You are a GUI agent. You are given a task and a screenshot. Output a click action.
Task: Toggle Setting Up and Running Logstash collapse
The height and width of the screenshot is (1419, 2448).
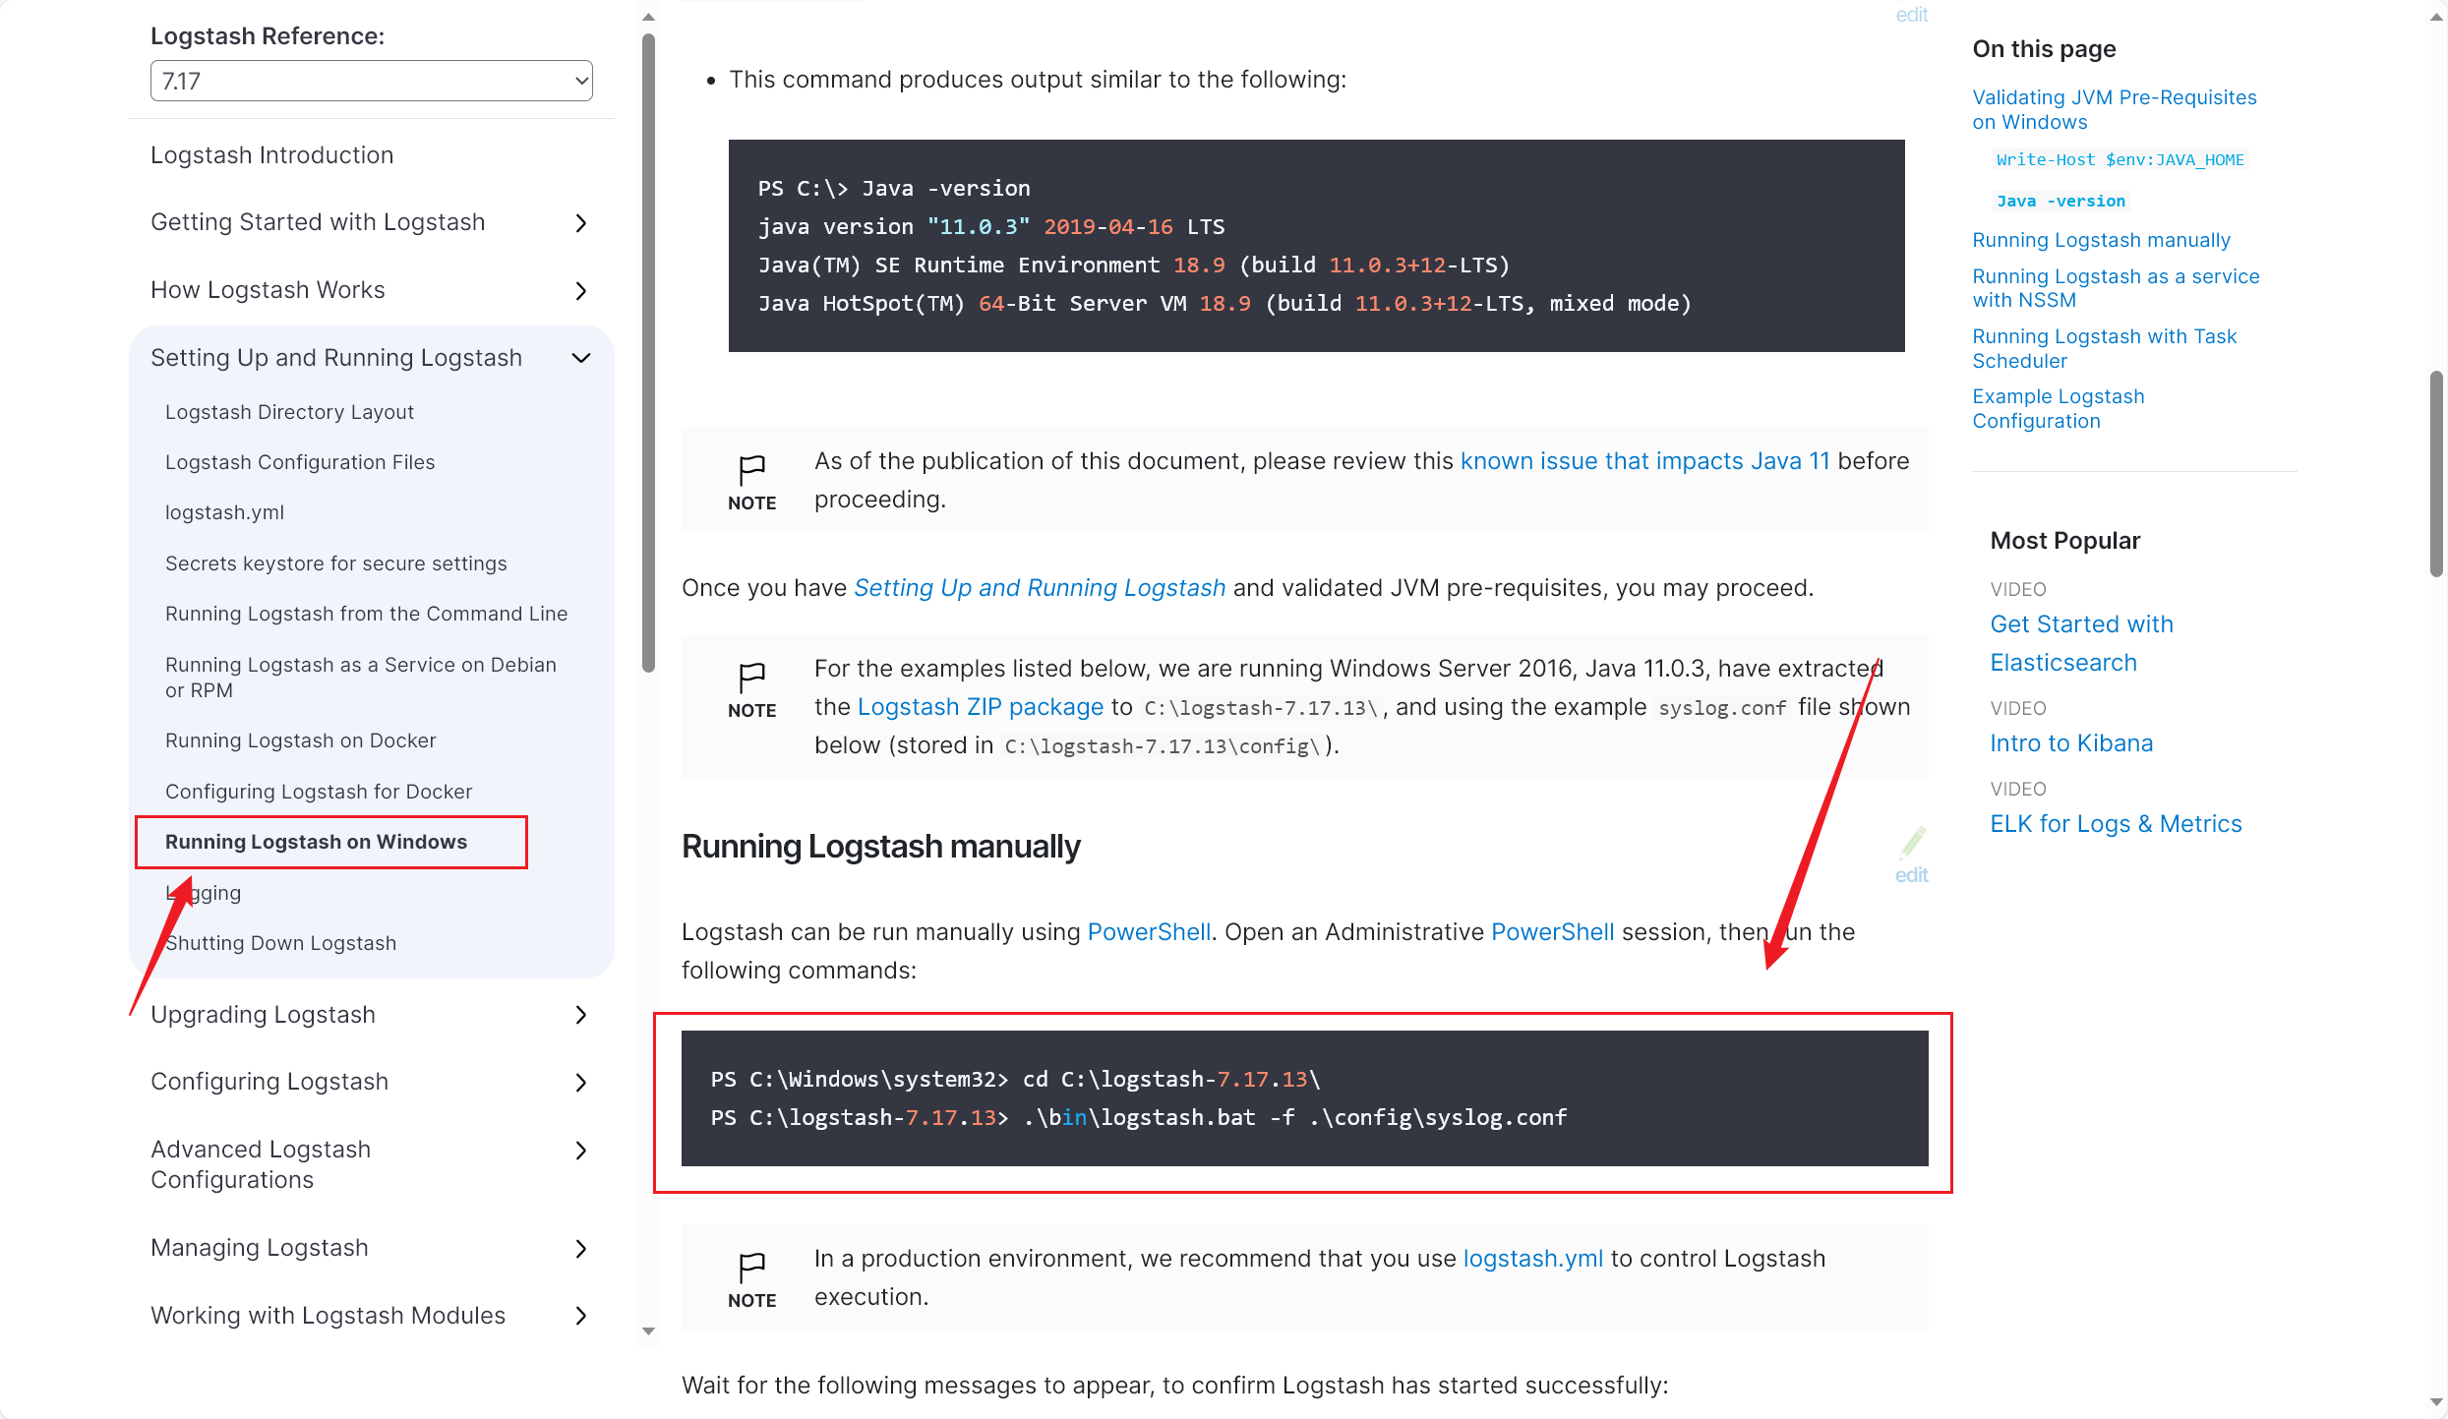583,358
